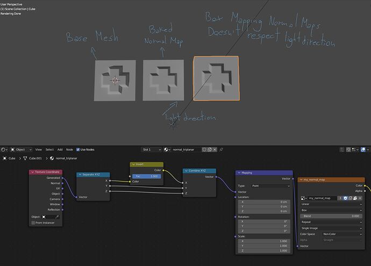
Task: Duplicate the normal_triplanar material
Action: click(x=209, y=150)
